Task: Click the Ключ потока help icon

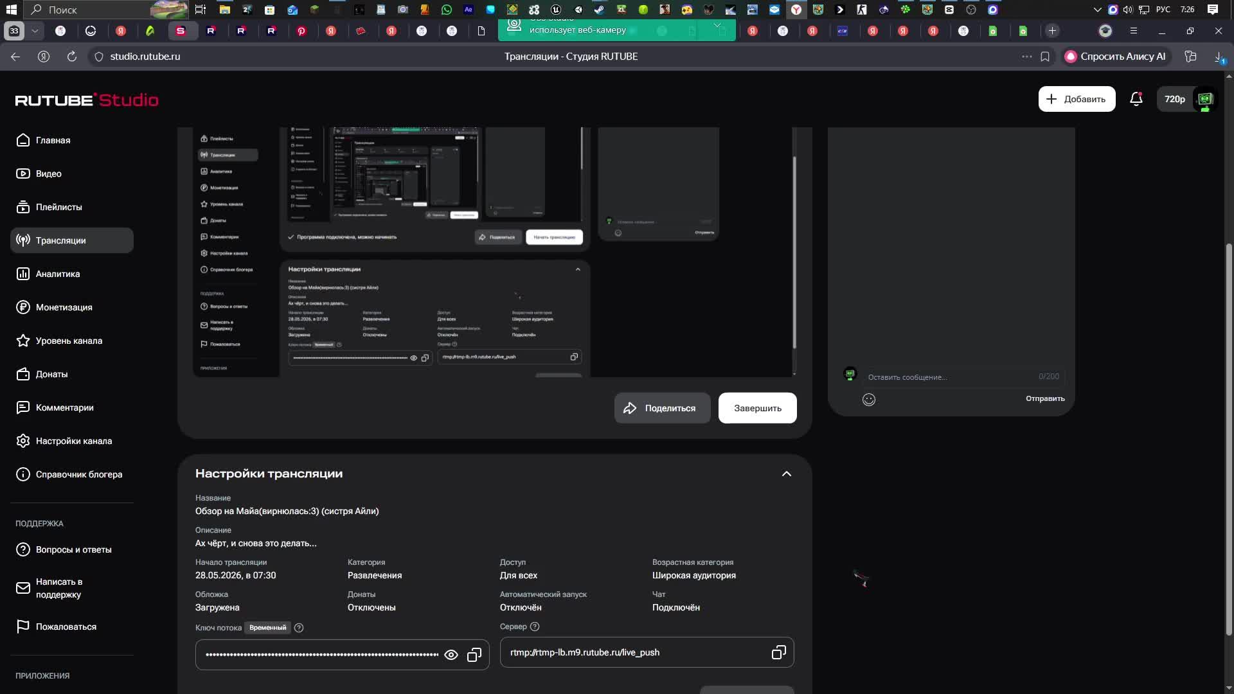Action: [299, 628]
